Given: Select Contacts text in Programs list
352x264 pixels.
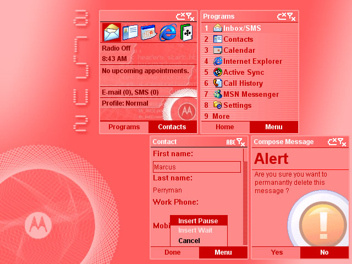Looking at the screenshot, I should point(238,39).
